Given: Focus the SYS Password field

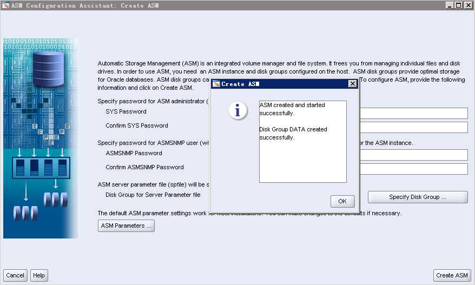Looking at the screenshot, I should click(x=414, y=113).
